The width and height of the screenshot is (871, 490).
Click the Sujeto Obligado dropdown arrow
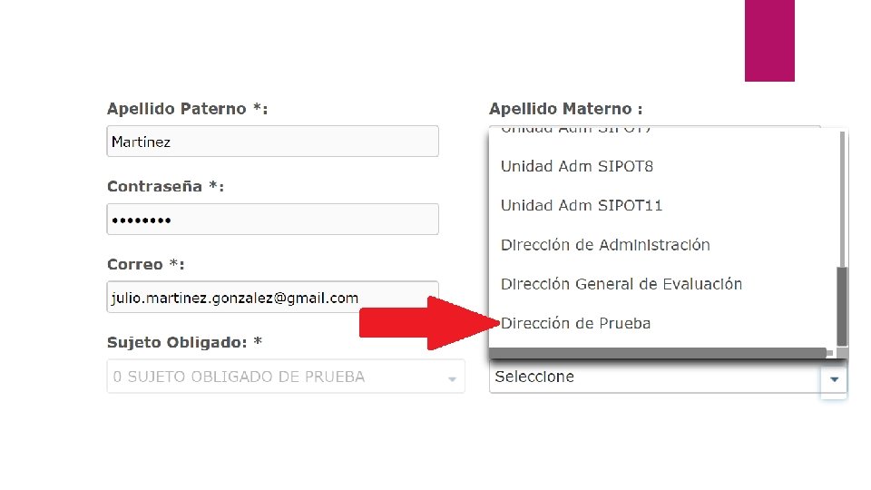(452, 377)
